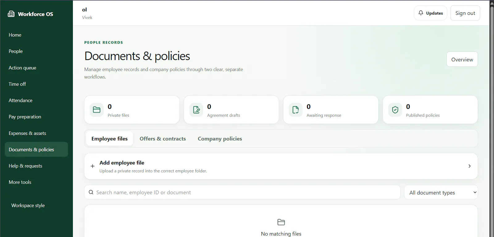Select Documents & policies in the sidebar
This screenshot has width=494, height=237.
[x=36, y=150]
